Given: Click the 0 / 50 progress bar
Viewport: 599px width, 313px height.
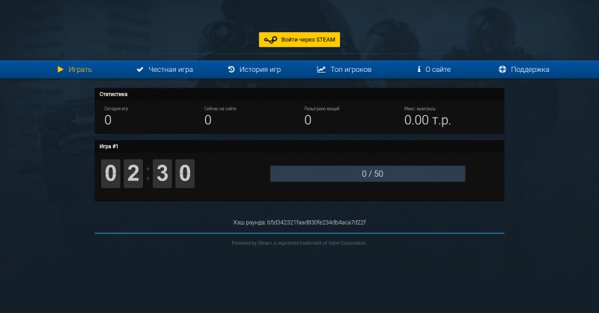Looking at the screenshot, I should point(368,174).
